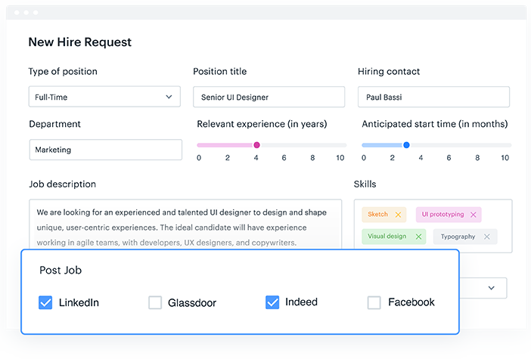Image resolution: width=531 pixels, height=359 pixels.
Task: Tick the Facebook checkbox
Action: [374, 303]
